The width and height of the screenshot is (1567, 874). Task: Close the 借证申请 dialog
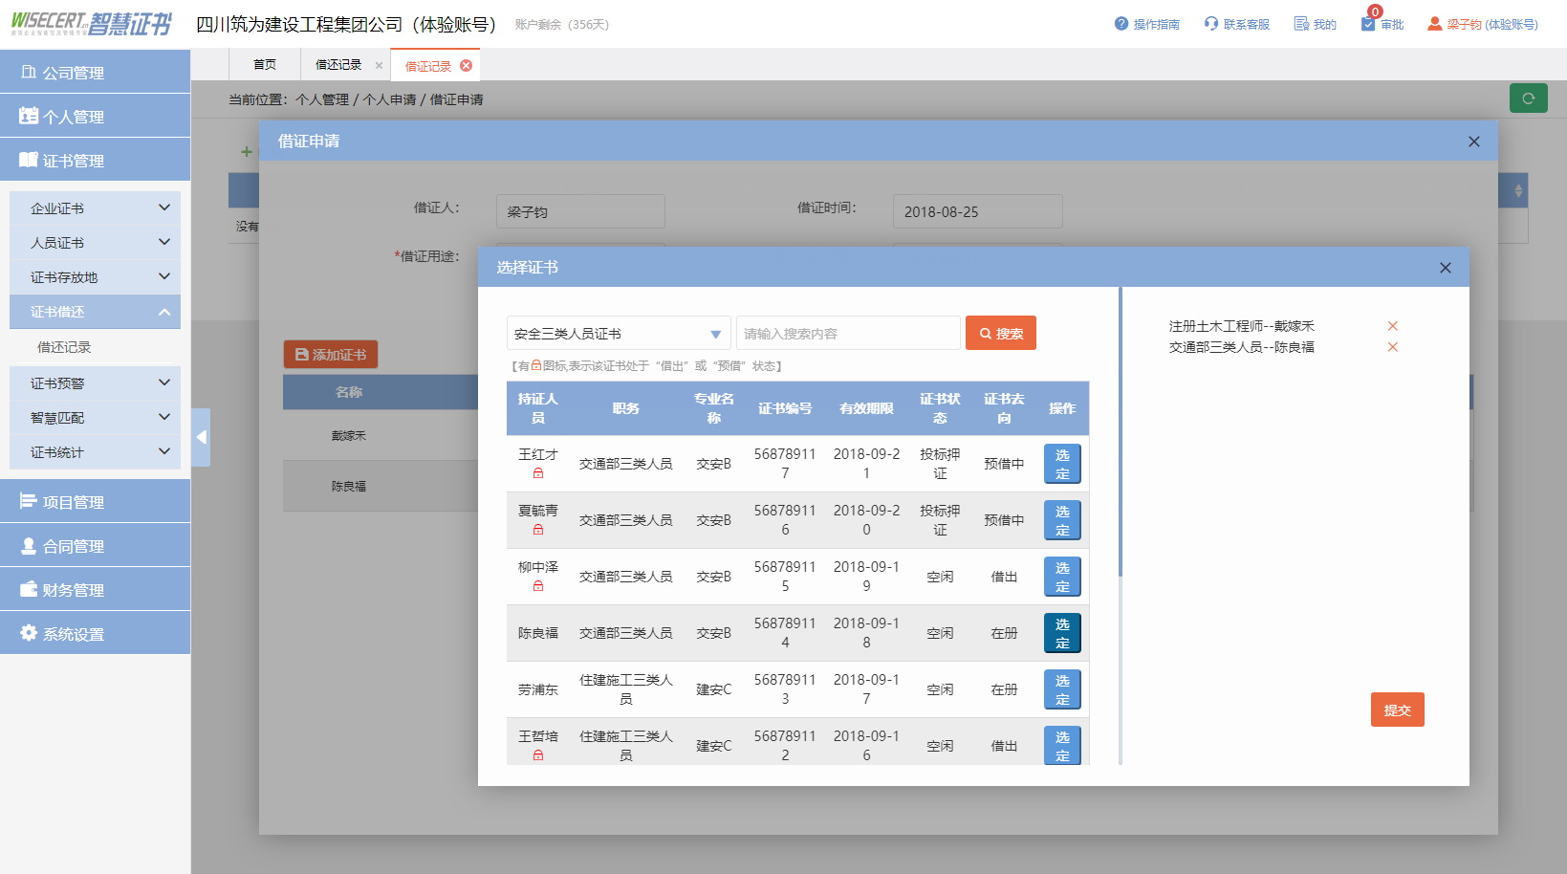tap(1474, 142)
